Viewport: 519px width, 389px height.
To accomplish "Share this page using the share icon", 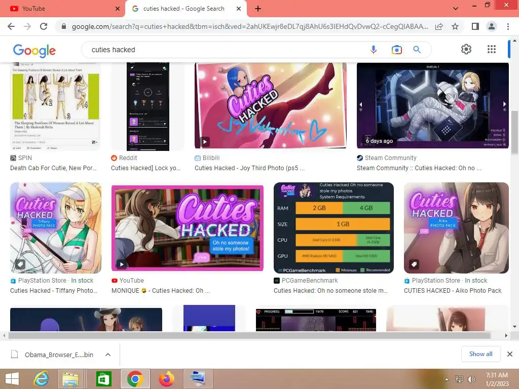I will click(439, 26).
